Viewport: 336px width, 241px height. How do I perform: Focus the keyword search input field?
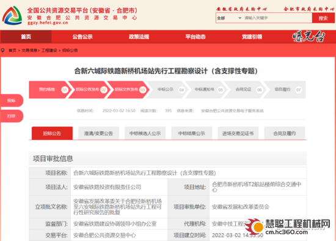click(x=277, y=18)
